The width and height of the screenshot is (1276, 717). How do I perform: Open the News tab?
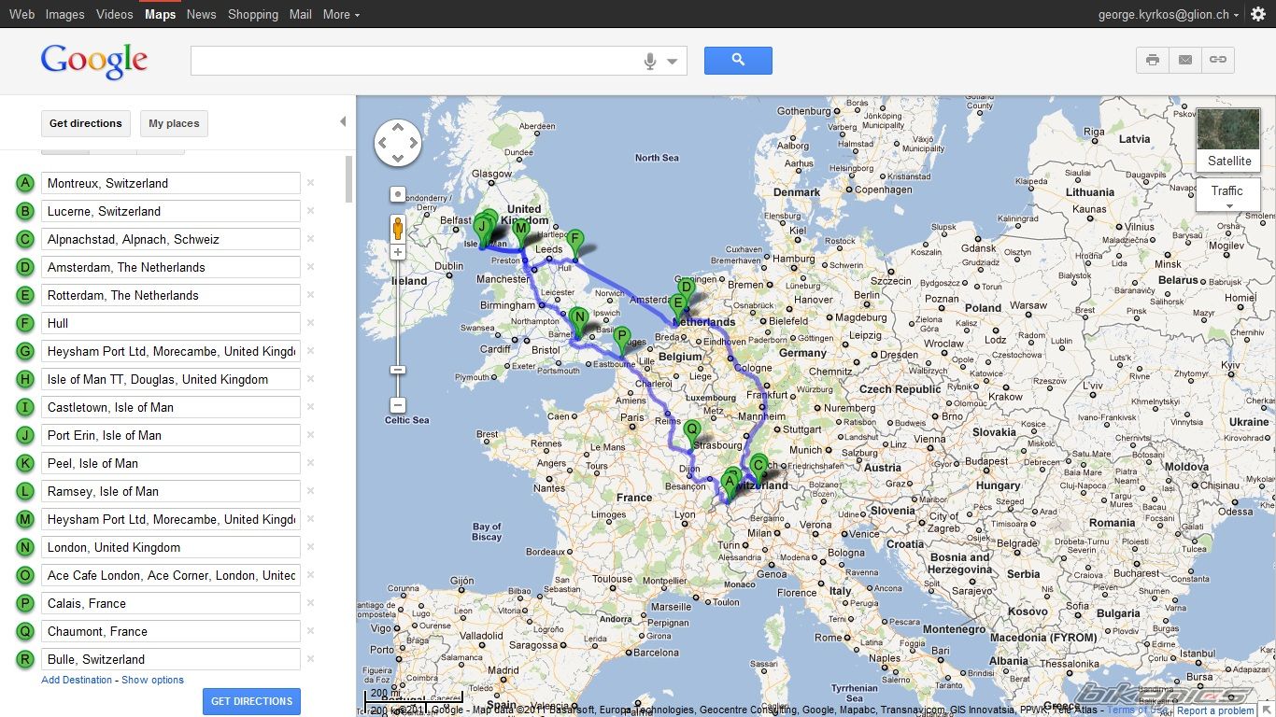pyautogui.click(x=201, y=14)
